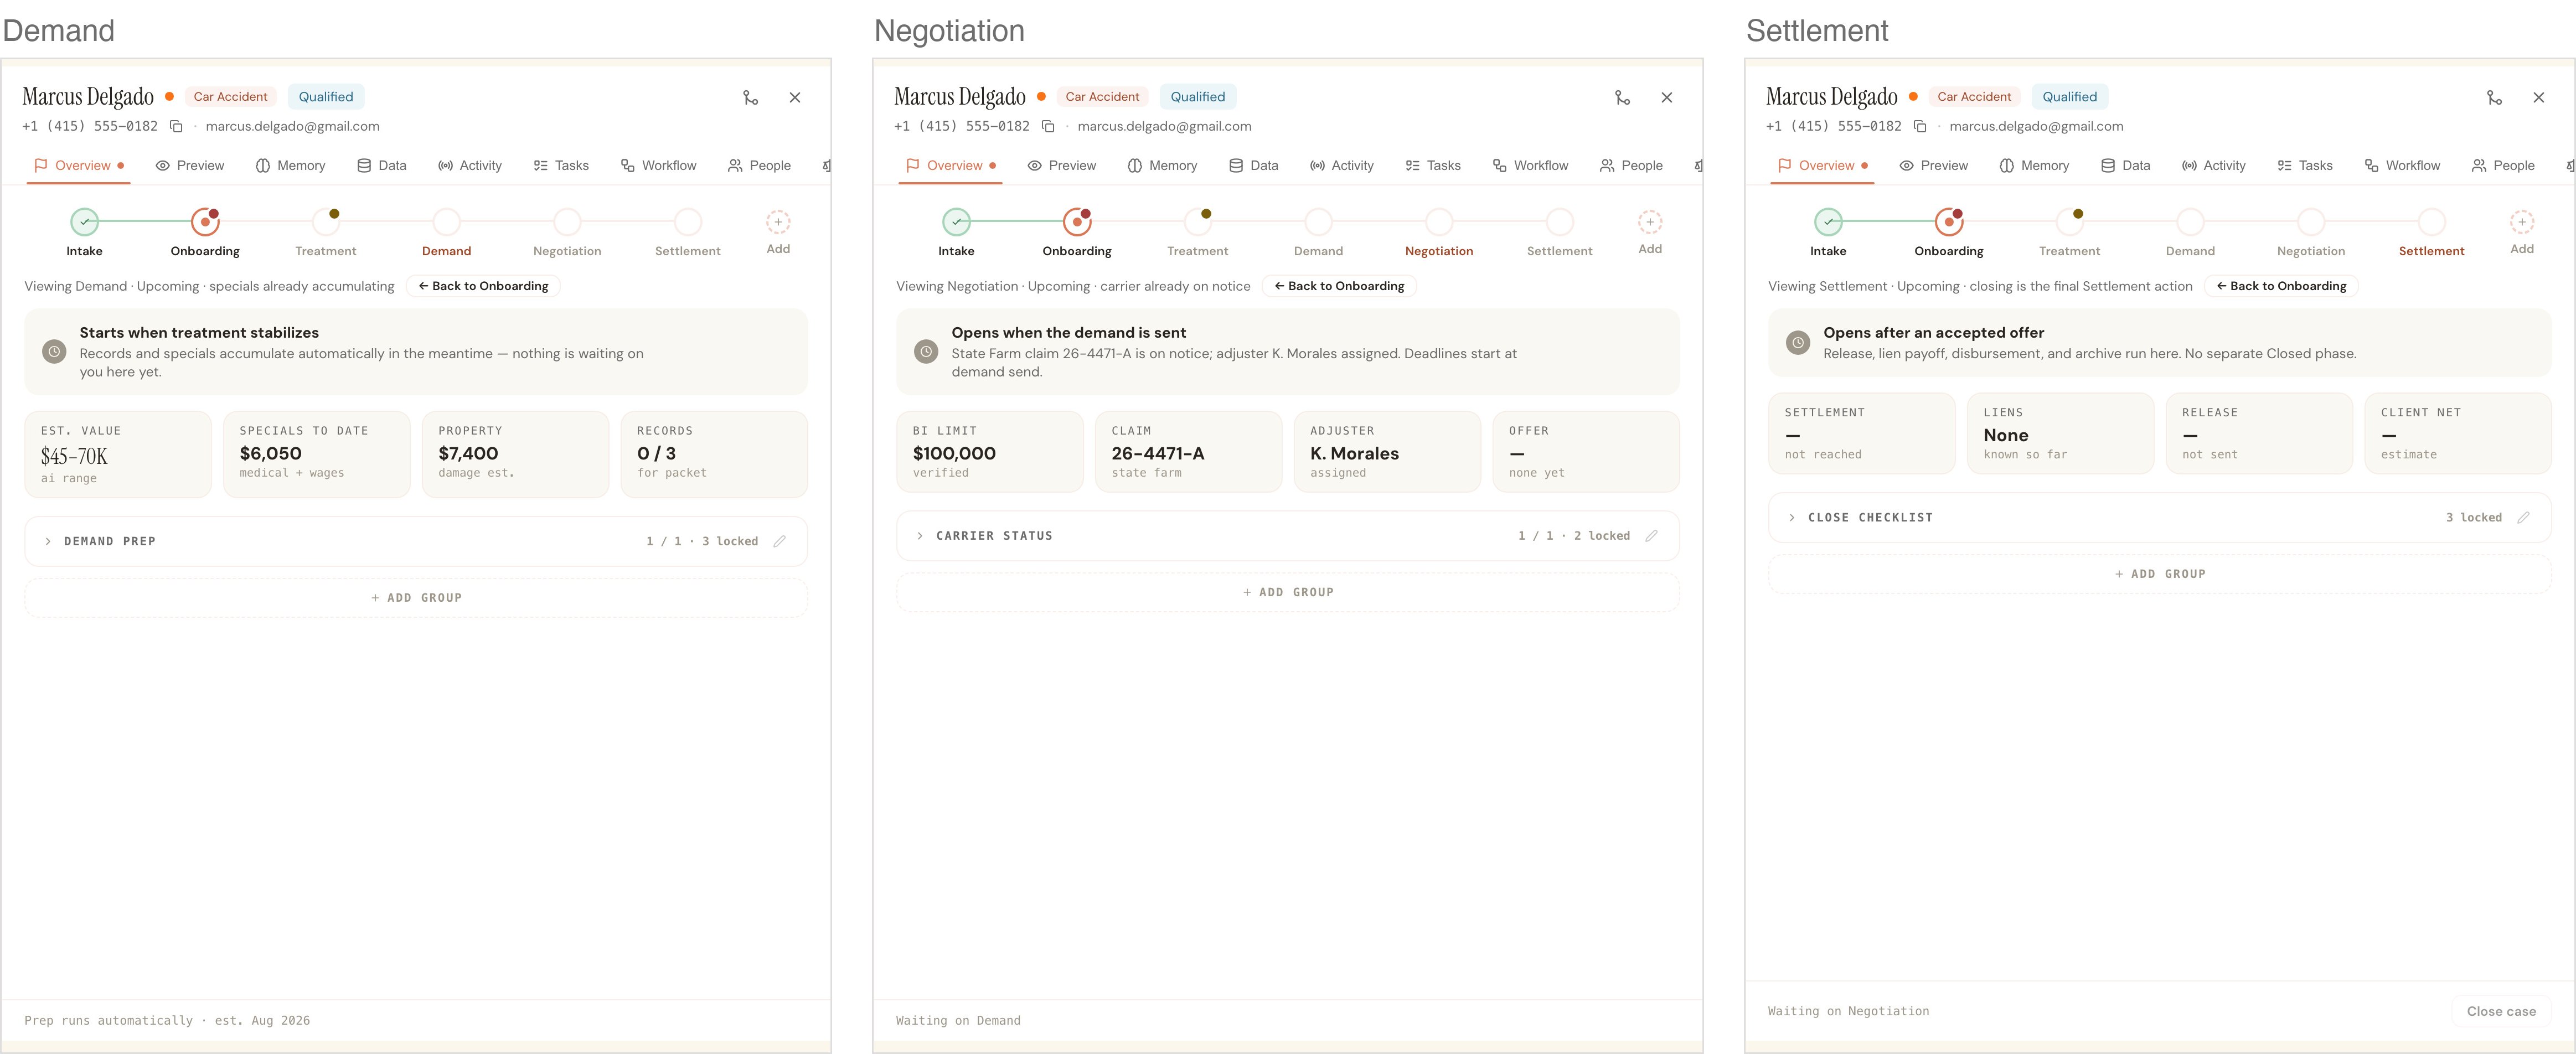
Task: Select Settlement stage circle in Settlement panel
Action: (2432, 222)
